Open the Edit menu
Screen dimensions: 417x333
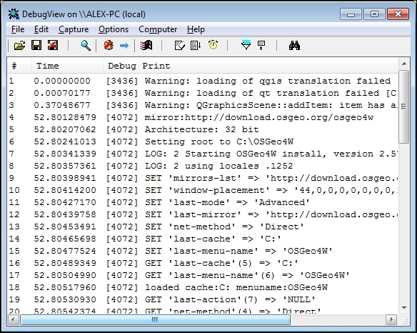[41, 29]
